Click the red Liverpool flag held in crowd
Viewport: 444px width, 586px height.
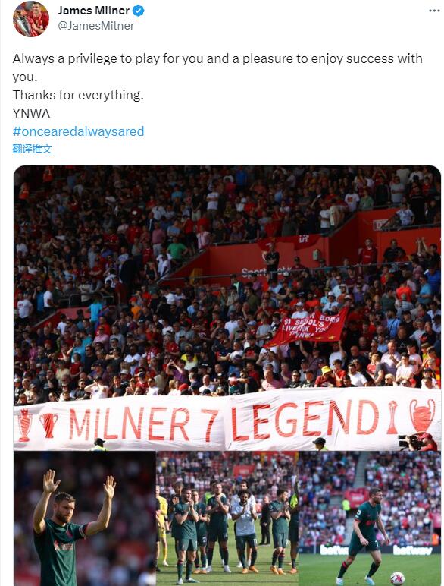(307, 328)
